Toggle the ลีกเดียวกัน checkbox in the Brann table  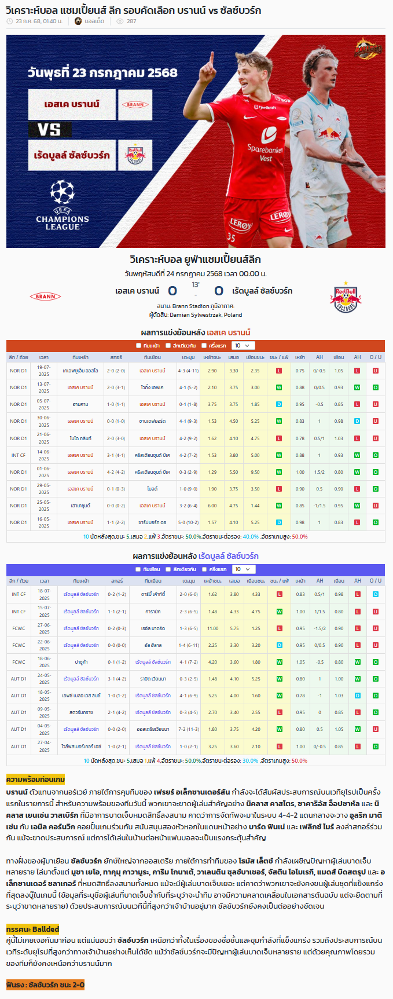[x=168, y=346]
